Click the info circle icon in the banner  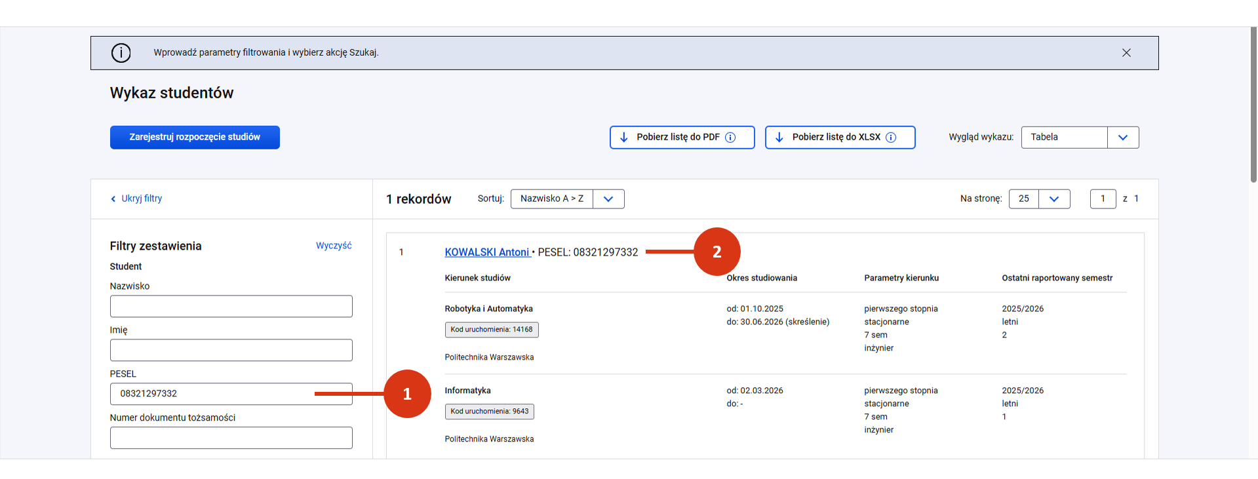pos(121,53)
